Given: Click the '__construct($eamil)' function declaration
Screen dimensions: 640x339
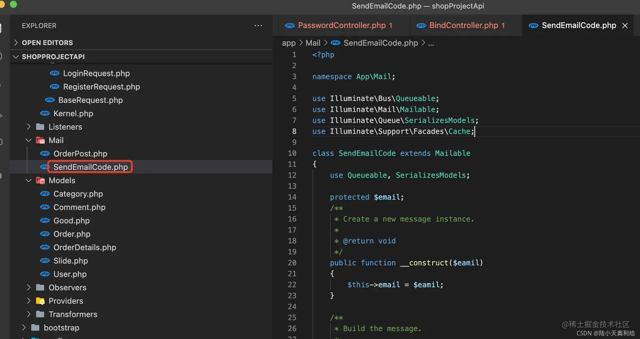Looking at the screenshot, I should [406, 263].
